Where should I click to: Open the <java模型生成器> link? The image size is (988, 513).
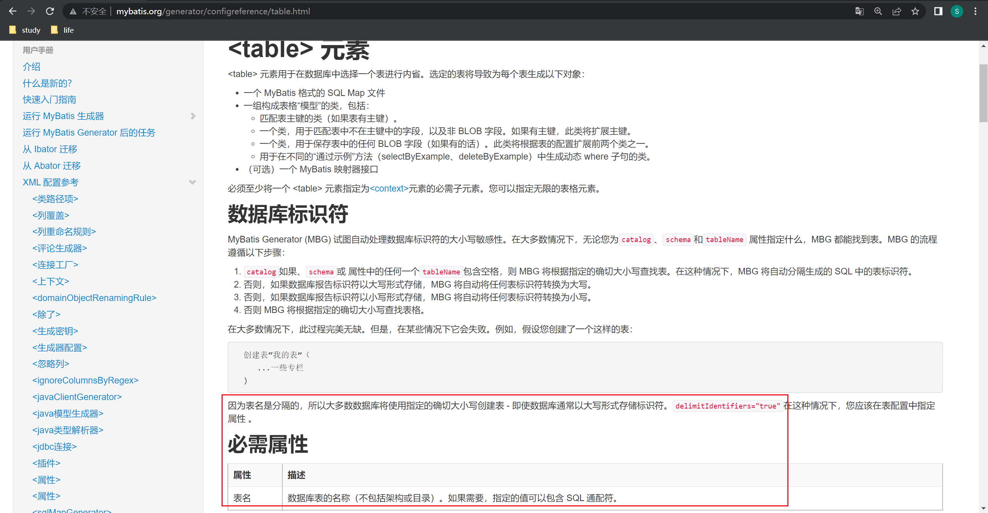68,414
